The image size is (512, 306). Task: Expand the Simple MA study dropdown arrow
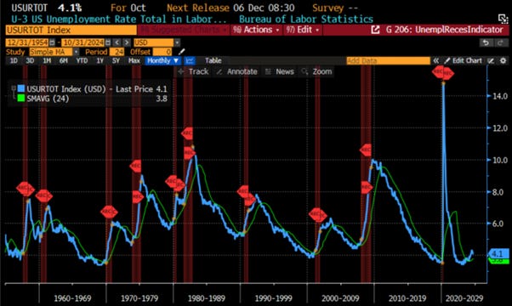(x=76, y=52)
